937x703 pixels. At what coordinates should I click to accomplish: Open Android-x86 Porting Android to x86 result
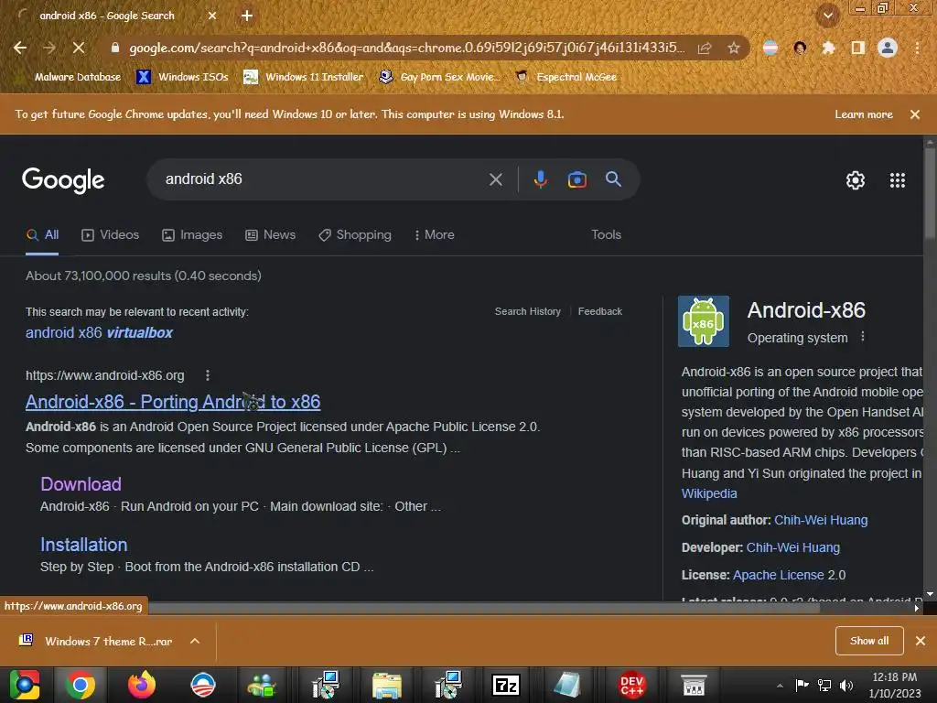tap(173, 402)
